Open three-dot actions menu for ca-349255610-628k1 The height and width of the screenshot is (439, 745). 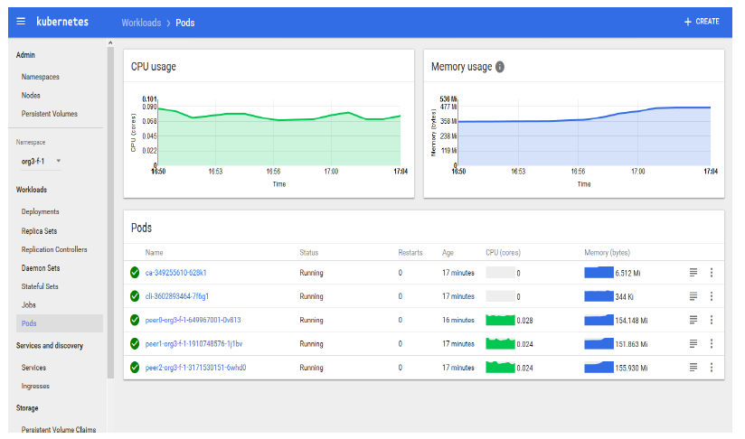point(712,273)
